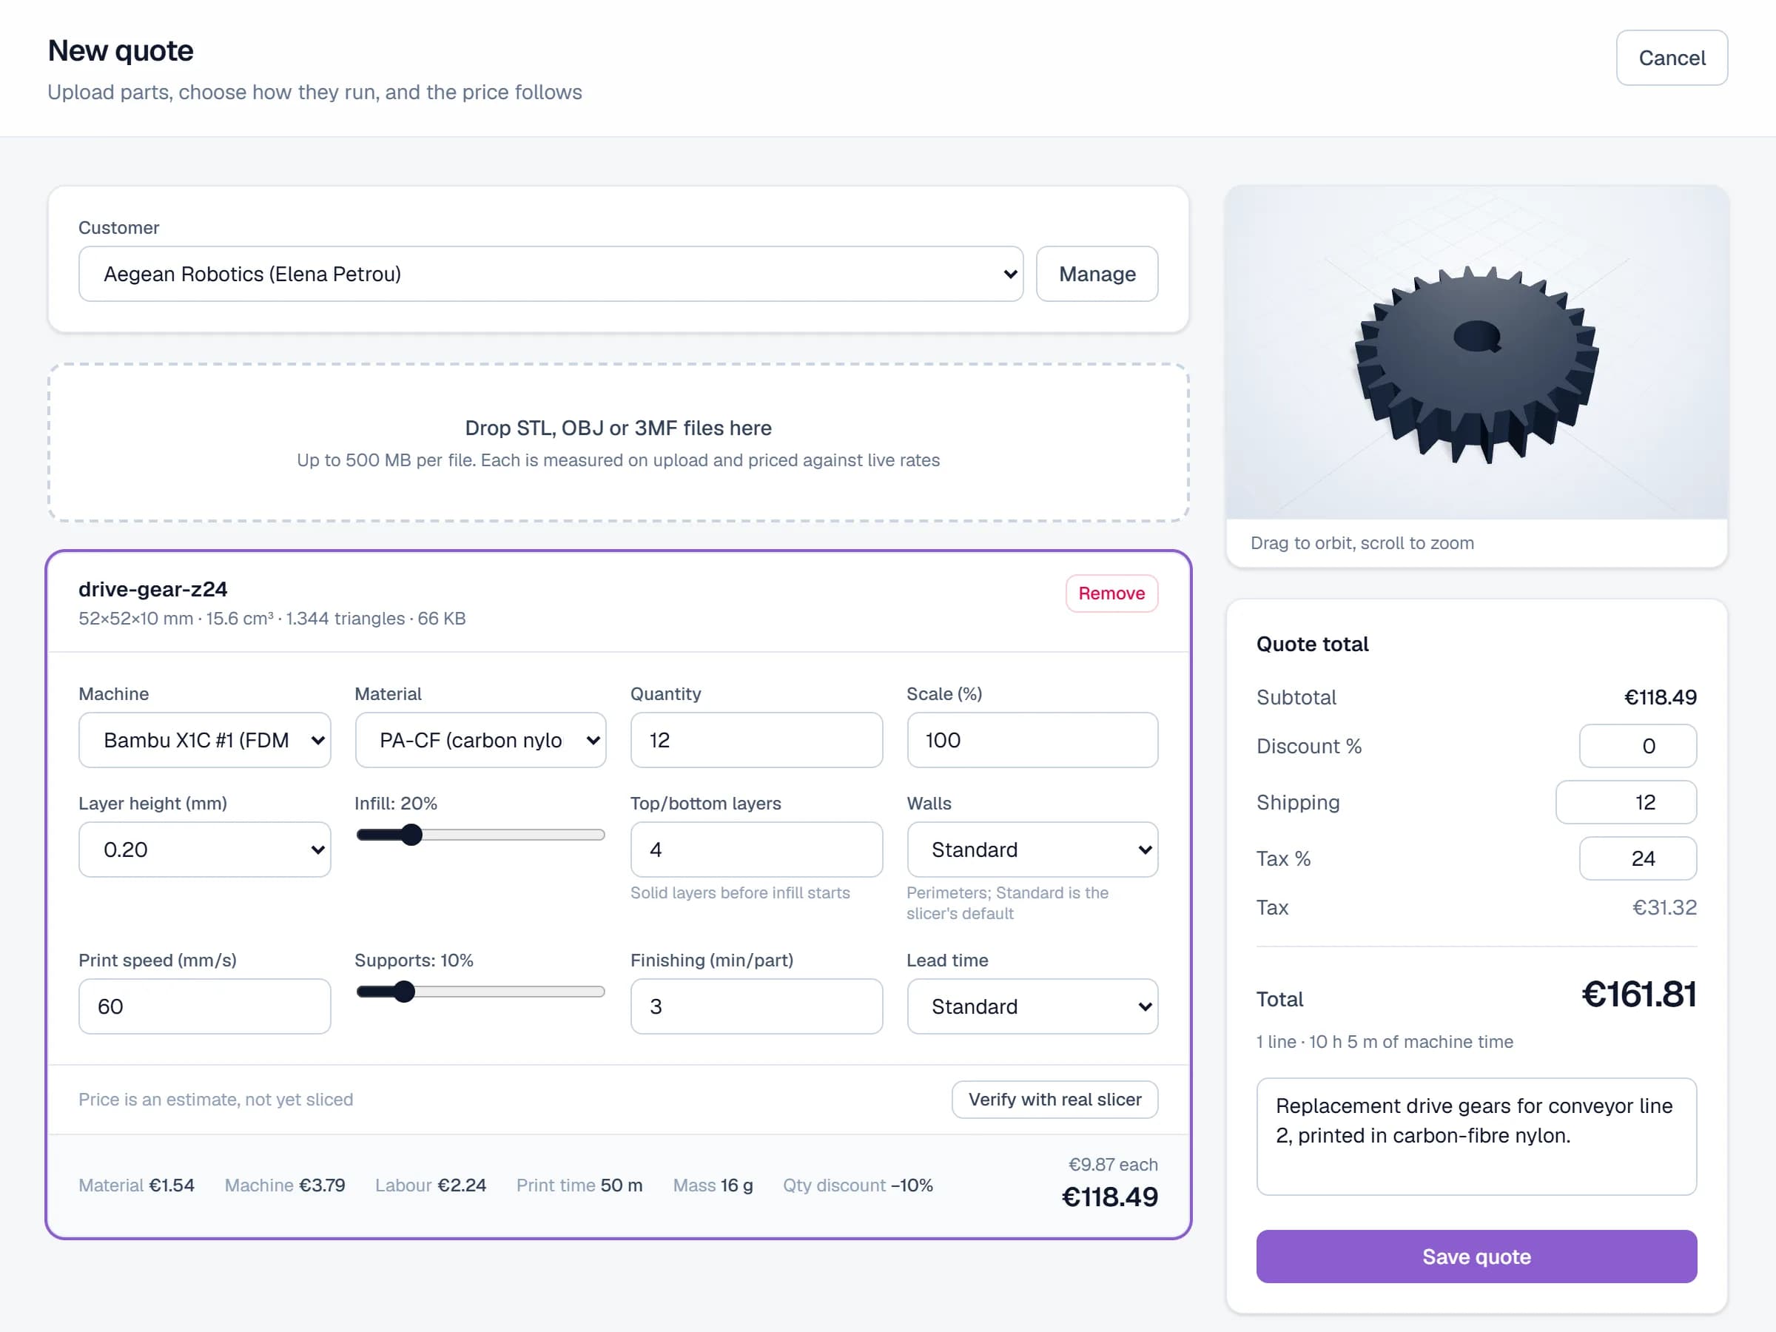Open the Walls dropdown

tap(1032, 850)
